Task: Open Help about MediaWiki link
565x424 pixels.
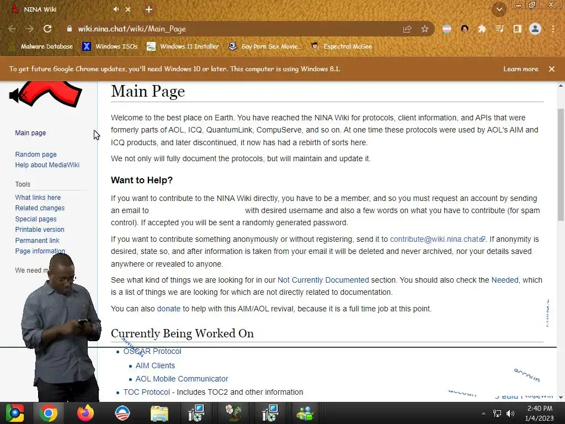Action: [47, 165]
